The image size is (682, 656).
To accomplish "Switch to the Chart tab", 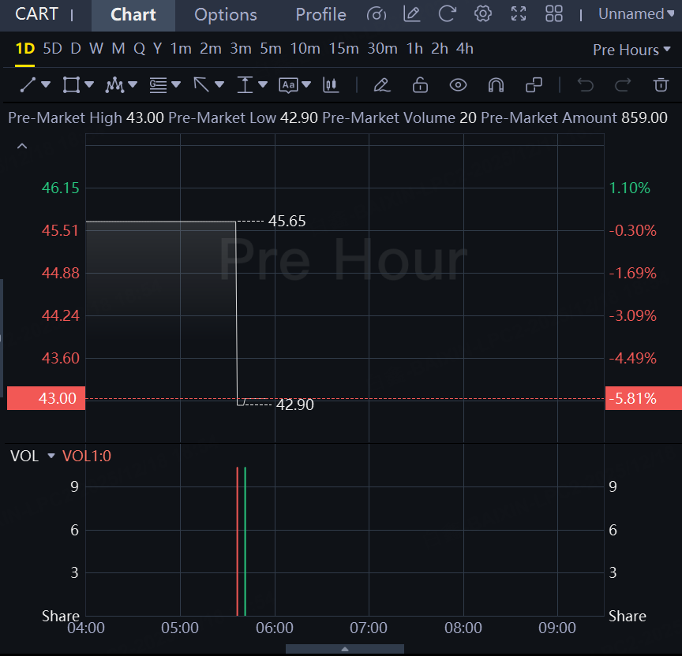I will click(133, 15).
